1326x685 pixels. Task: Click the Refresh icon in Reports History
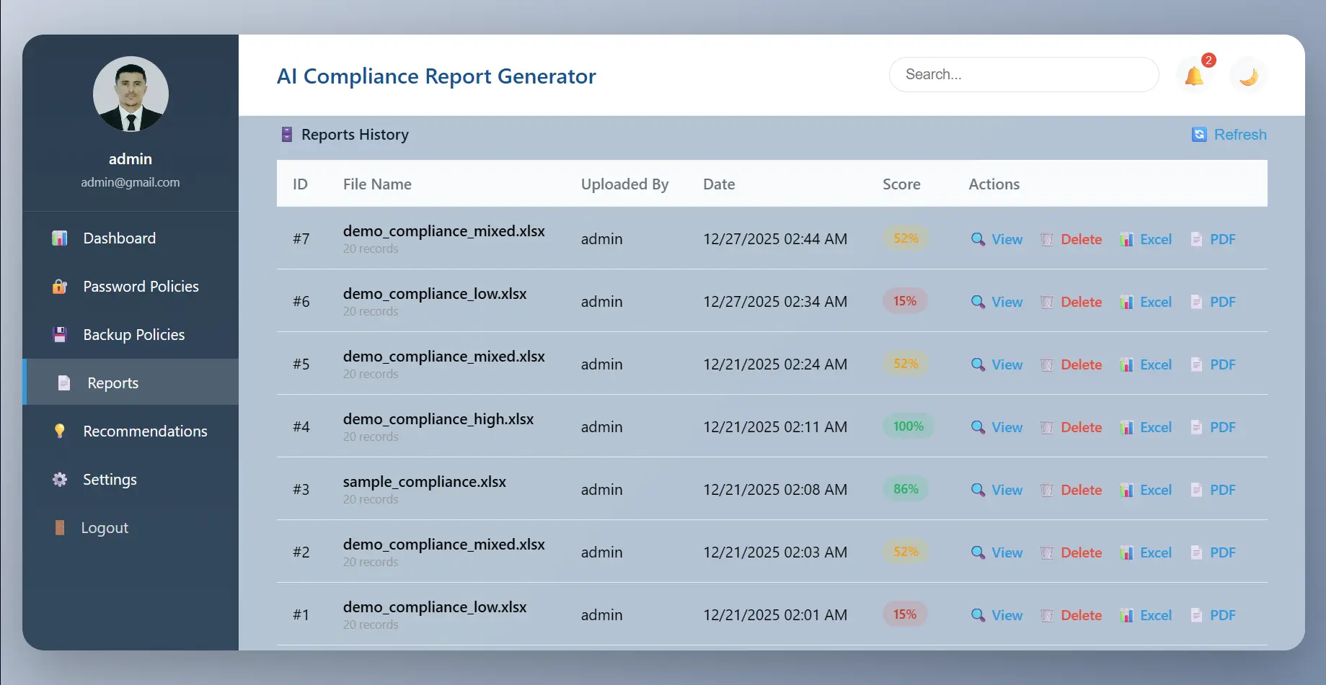[1199, 135]
